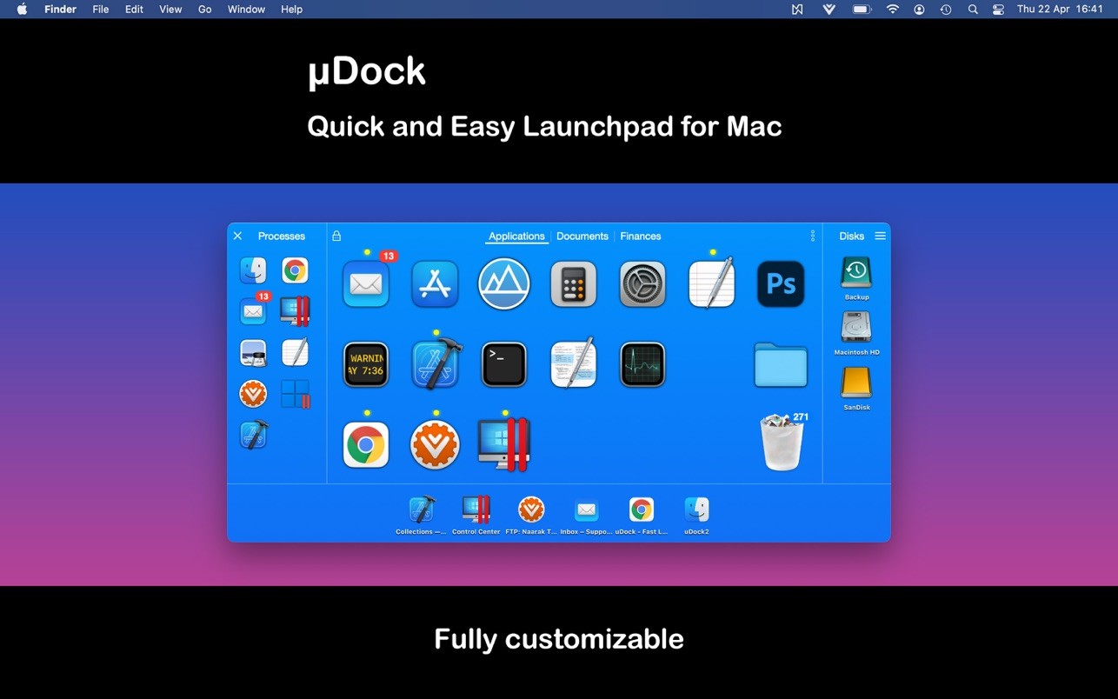
Task: Open the Trash showing 271 items
Action: pyautogui.click(x=781, y=442)
